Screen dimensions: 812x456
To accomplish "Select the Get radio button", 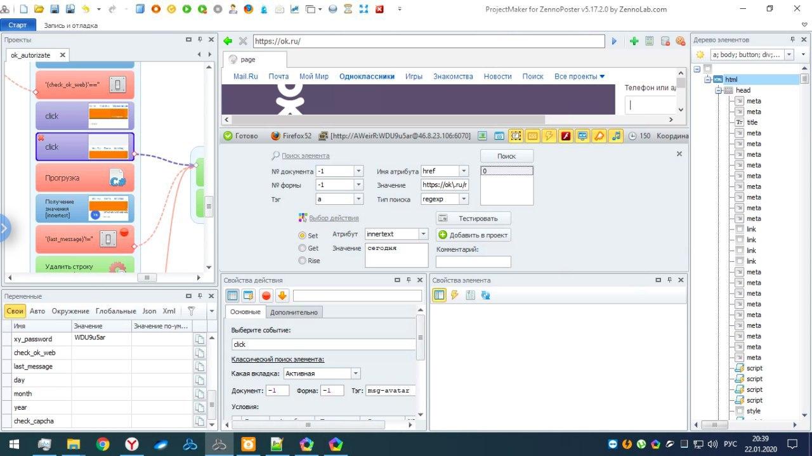I will 303,248.
